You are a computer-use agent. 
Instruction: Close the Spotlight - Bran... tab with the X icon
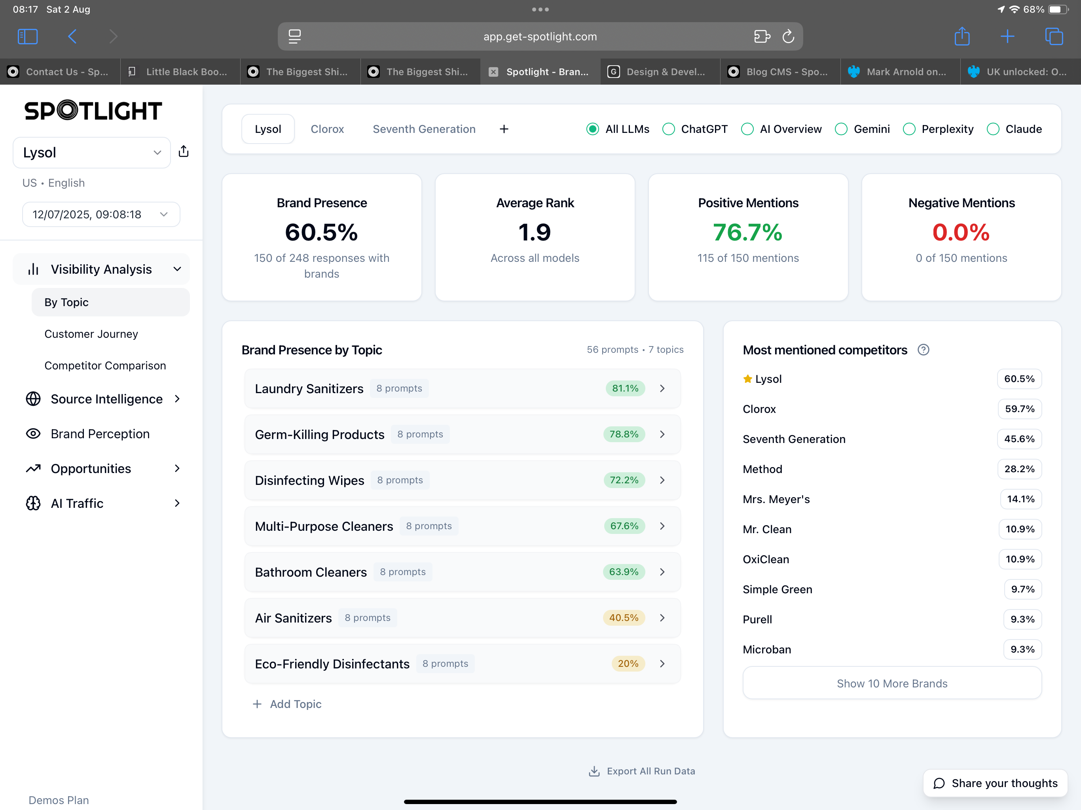click(x=493, y=72)
